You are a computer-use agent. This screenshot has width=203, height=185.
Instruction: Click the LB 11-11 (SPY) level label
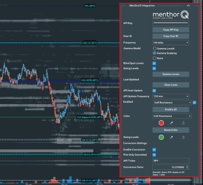coord(90,180)
